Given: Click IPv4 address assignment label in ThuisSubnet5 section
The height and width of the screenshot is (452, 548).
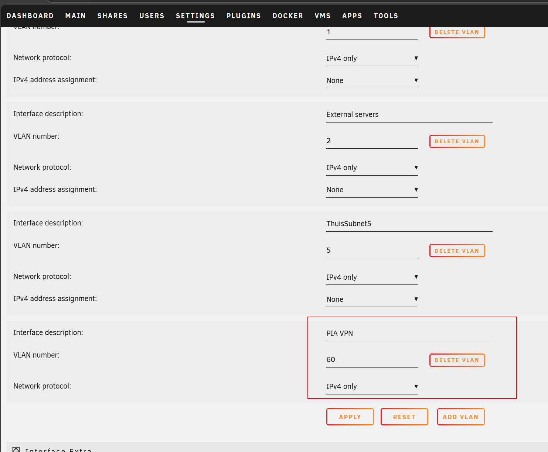Looking at the screenshot, I should coord(55,299).
